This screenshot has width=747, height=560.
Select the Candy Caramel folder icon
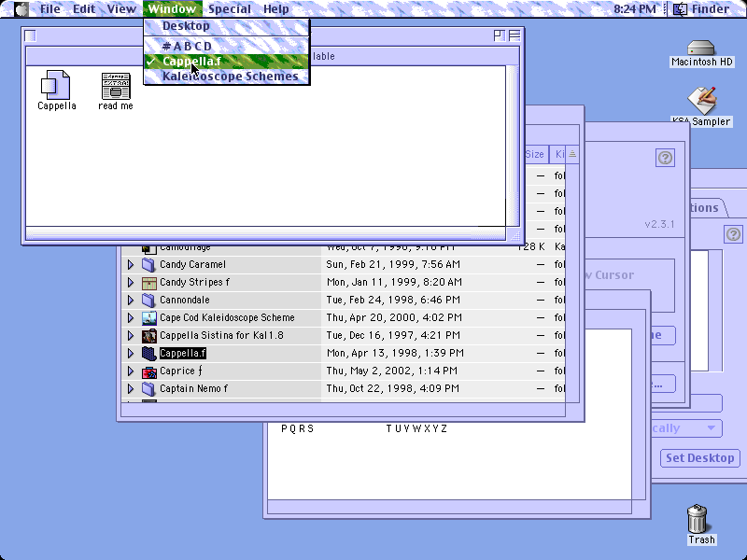[x=149, y=264]
